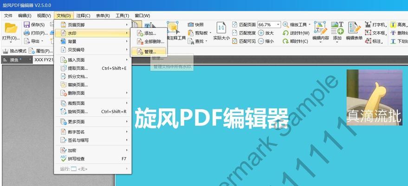Expand Header and Footer (页眉页脚) submenu
The image size is (408, 186).
(93, 25)
